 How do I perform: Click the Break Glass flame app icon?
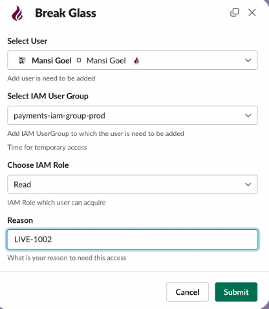coord(17,13)
